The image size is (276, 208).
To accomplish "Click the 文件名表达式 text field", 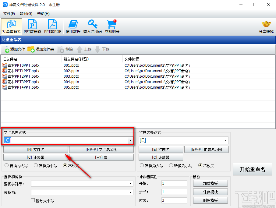I will [66, 140].
